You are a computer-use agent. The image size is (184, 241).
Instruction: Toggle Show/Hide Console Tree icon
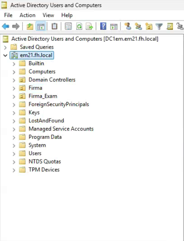41,27
